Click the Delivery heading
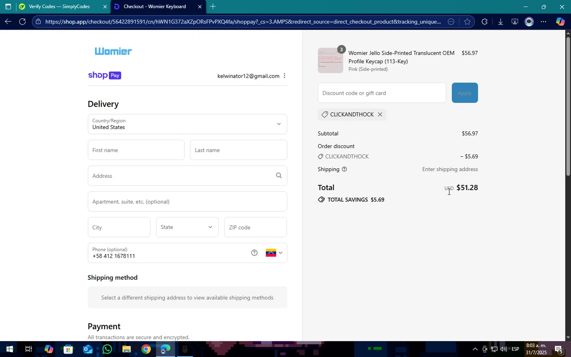 [103, 104]
